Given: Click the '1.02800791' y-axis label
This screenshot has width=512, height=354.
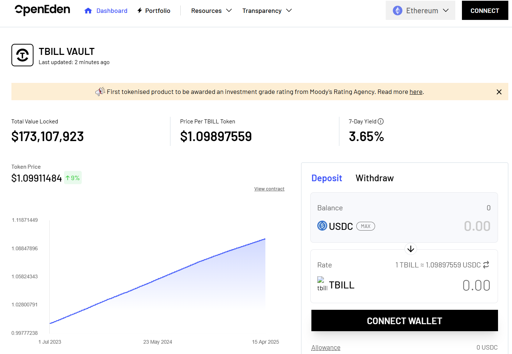Looking at the screenshot, I should (x=25, y=305).
